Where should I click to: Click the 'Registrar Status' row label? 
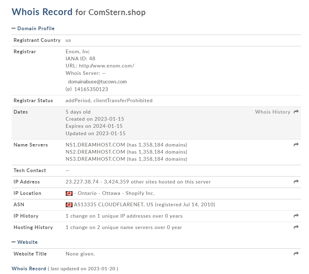33,101
